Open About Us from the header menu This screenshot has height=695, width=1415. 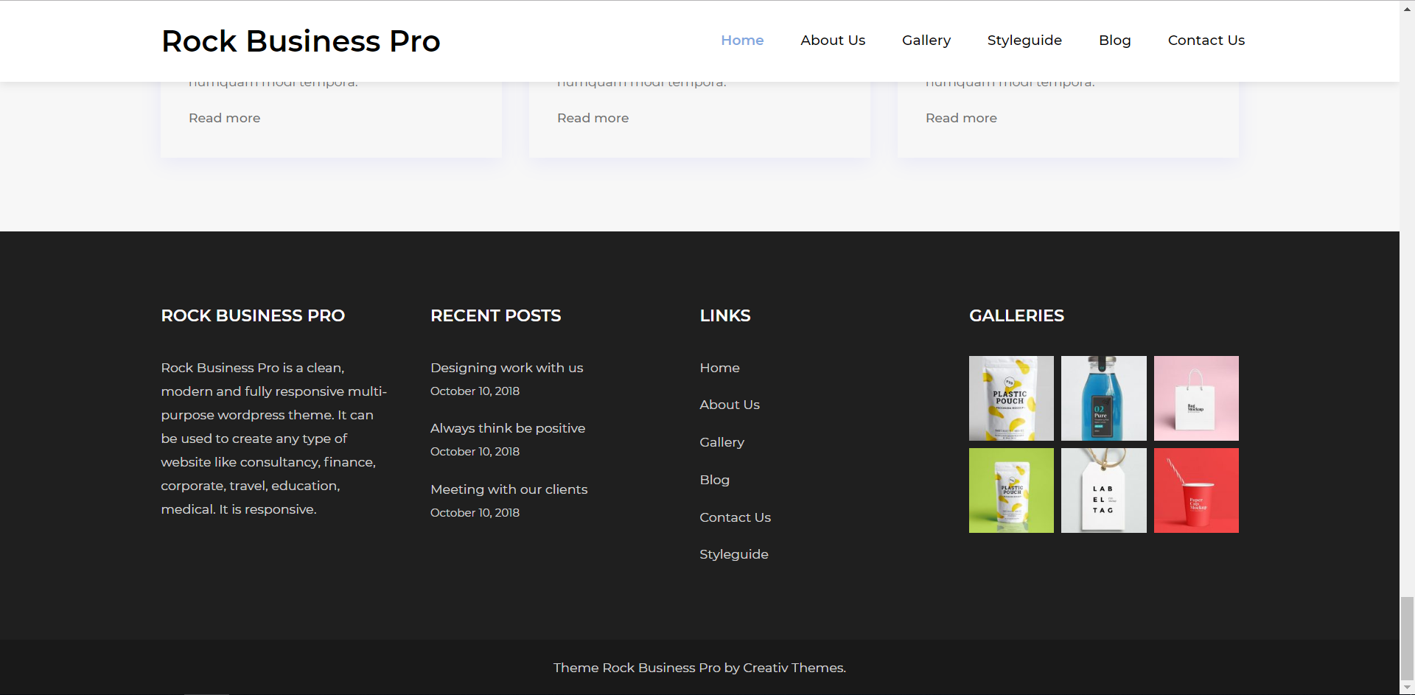[833, 41]
